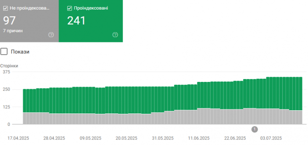The image size is (308, 145).
Task: Toggle the 'Не проіндексовані' checkbox
Action: [6, 8]
